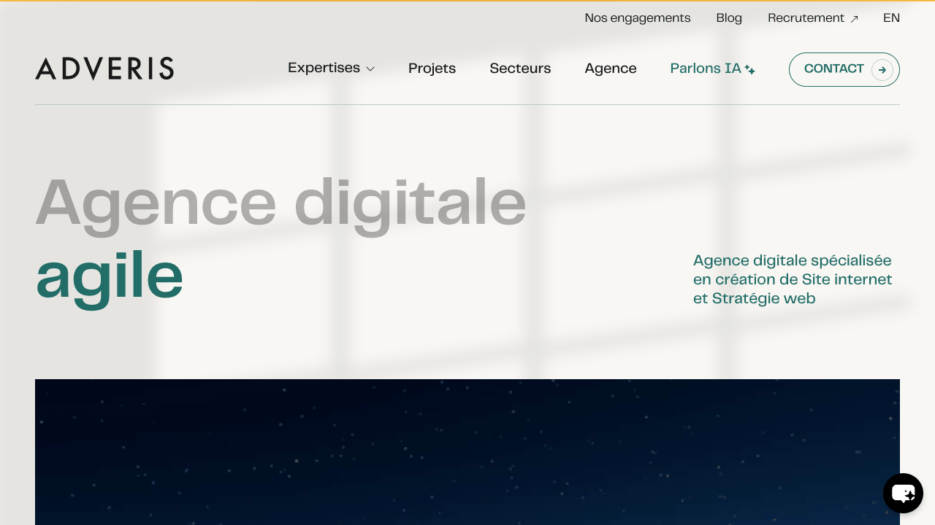This screenshot has height=525, width=935.
Task: Visit the Blog link
Action: pos(729,18)
